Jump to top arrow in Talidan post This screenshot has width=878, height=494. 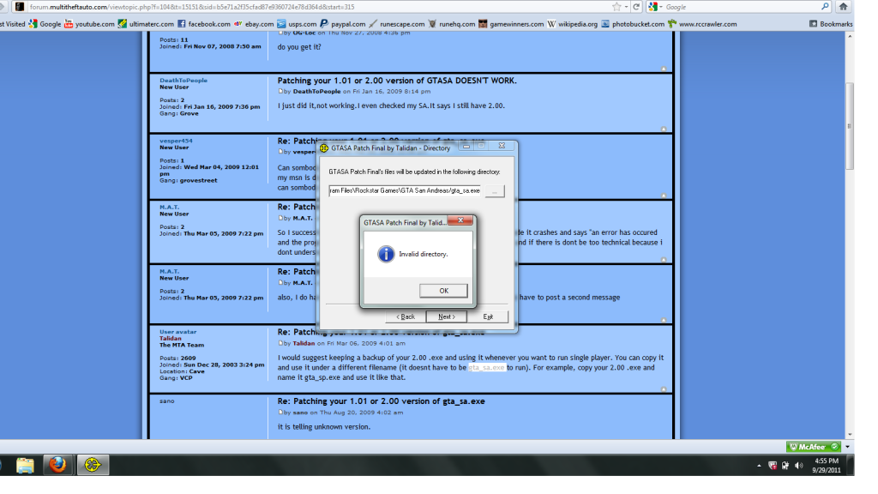click(x=664, y=389)
